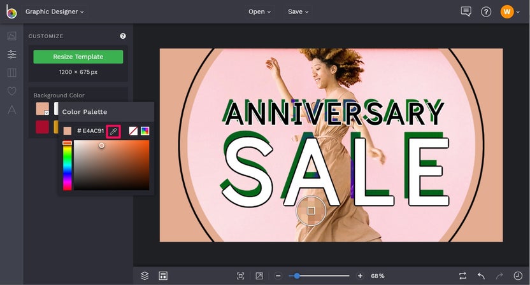Open the heart Graphics sidebar tab

pyautogui.click(x=11, y=92)
